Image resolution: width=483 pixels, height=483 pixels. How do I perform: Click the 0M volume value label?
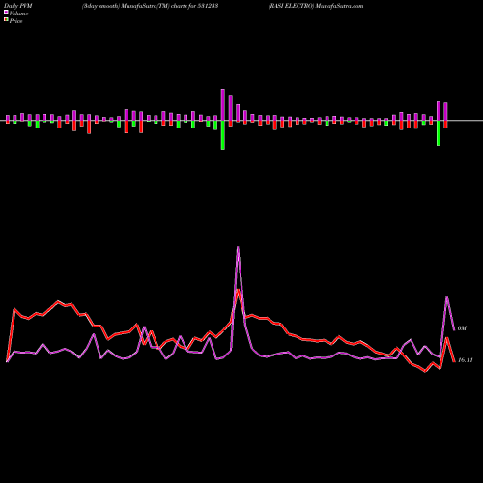click(x=462, y=328)
